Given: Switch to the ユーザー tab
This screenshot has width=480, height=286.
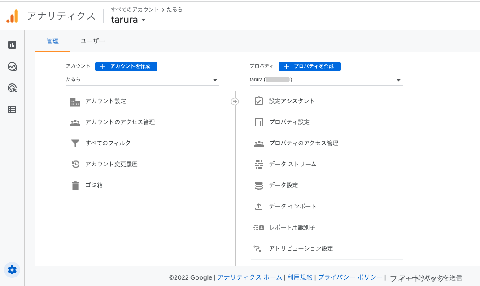Looking at the screenshot, I should tap(92, 41).
